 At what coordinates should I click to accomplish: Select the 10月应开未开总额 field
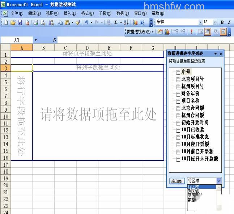[200, 159]
